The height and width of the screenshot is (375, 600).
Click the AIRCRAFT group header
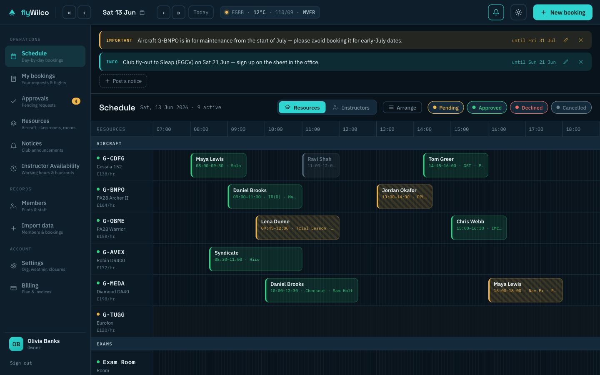(x=345, y=143)
